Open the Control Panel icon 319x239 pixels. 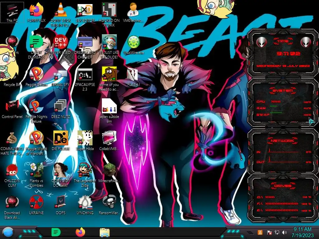(x=12, y=109)
